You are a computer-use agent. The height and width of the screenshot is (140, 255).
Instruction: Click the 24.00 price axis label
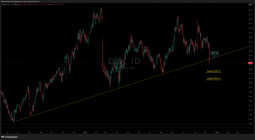[250, 92]
